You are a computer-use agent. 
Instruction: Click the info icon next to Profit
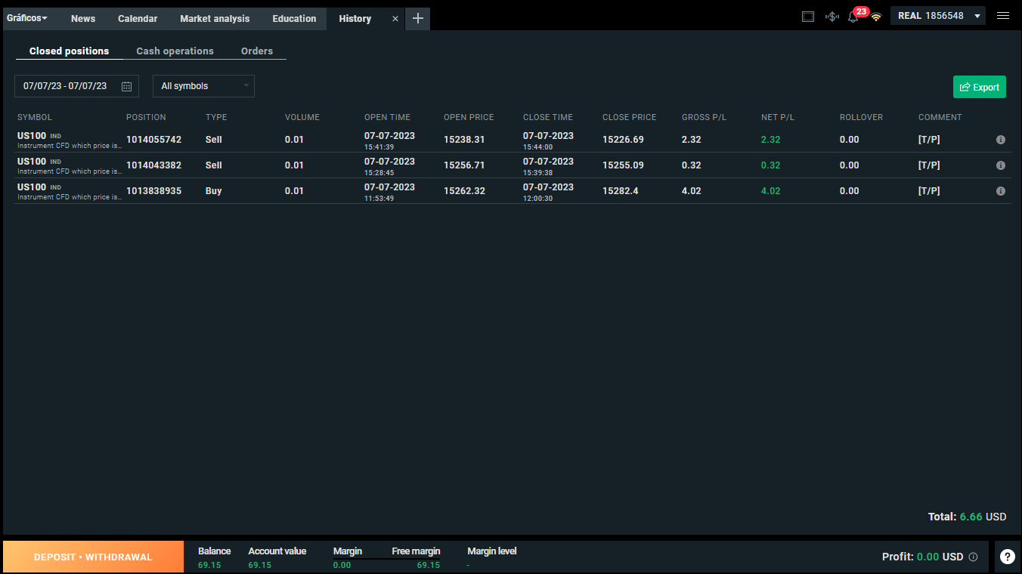pyautogui.click(x=973, y=557)
